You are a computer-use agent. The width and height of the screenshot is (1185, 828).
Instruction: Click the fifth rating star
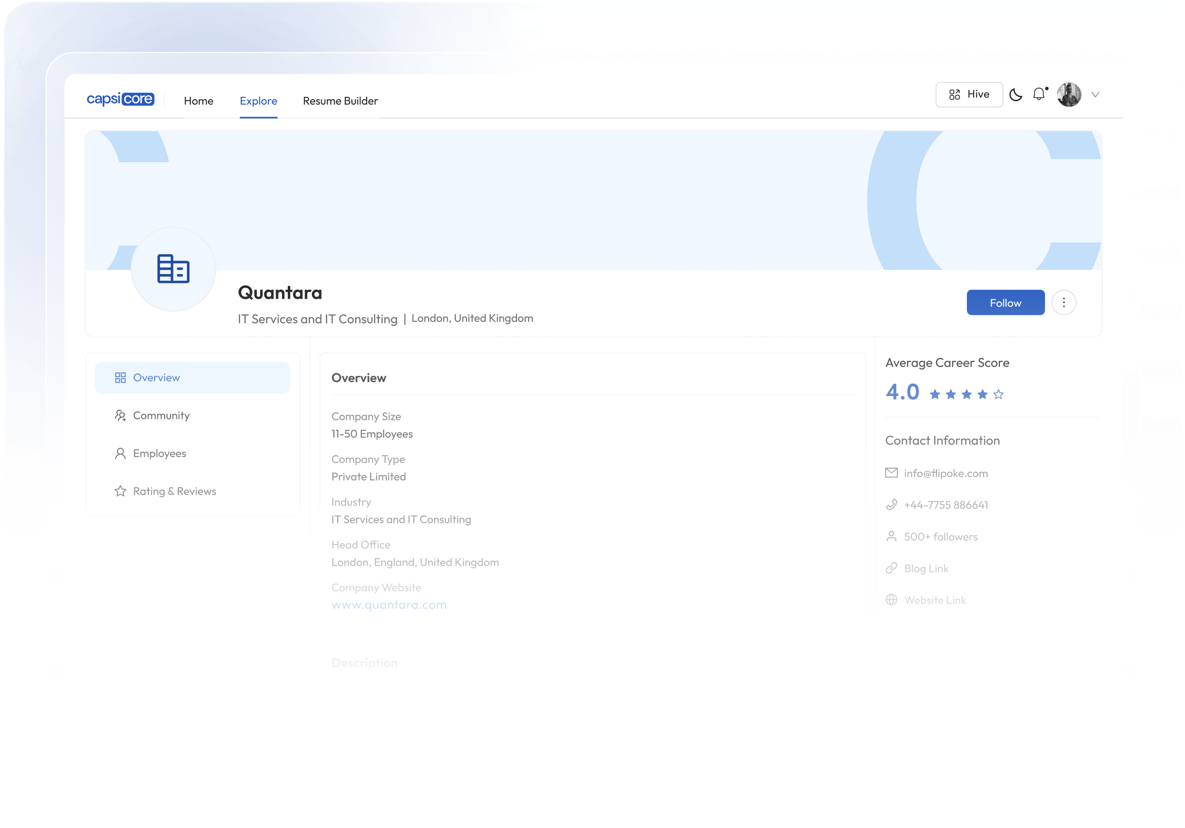[998, 394]
